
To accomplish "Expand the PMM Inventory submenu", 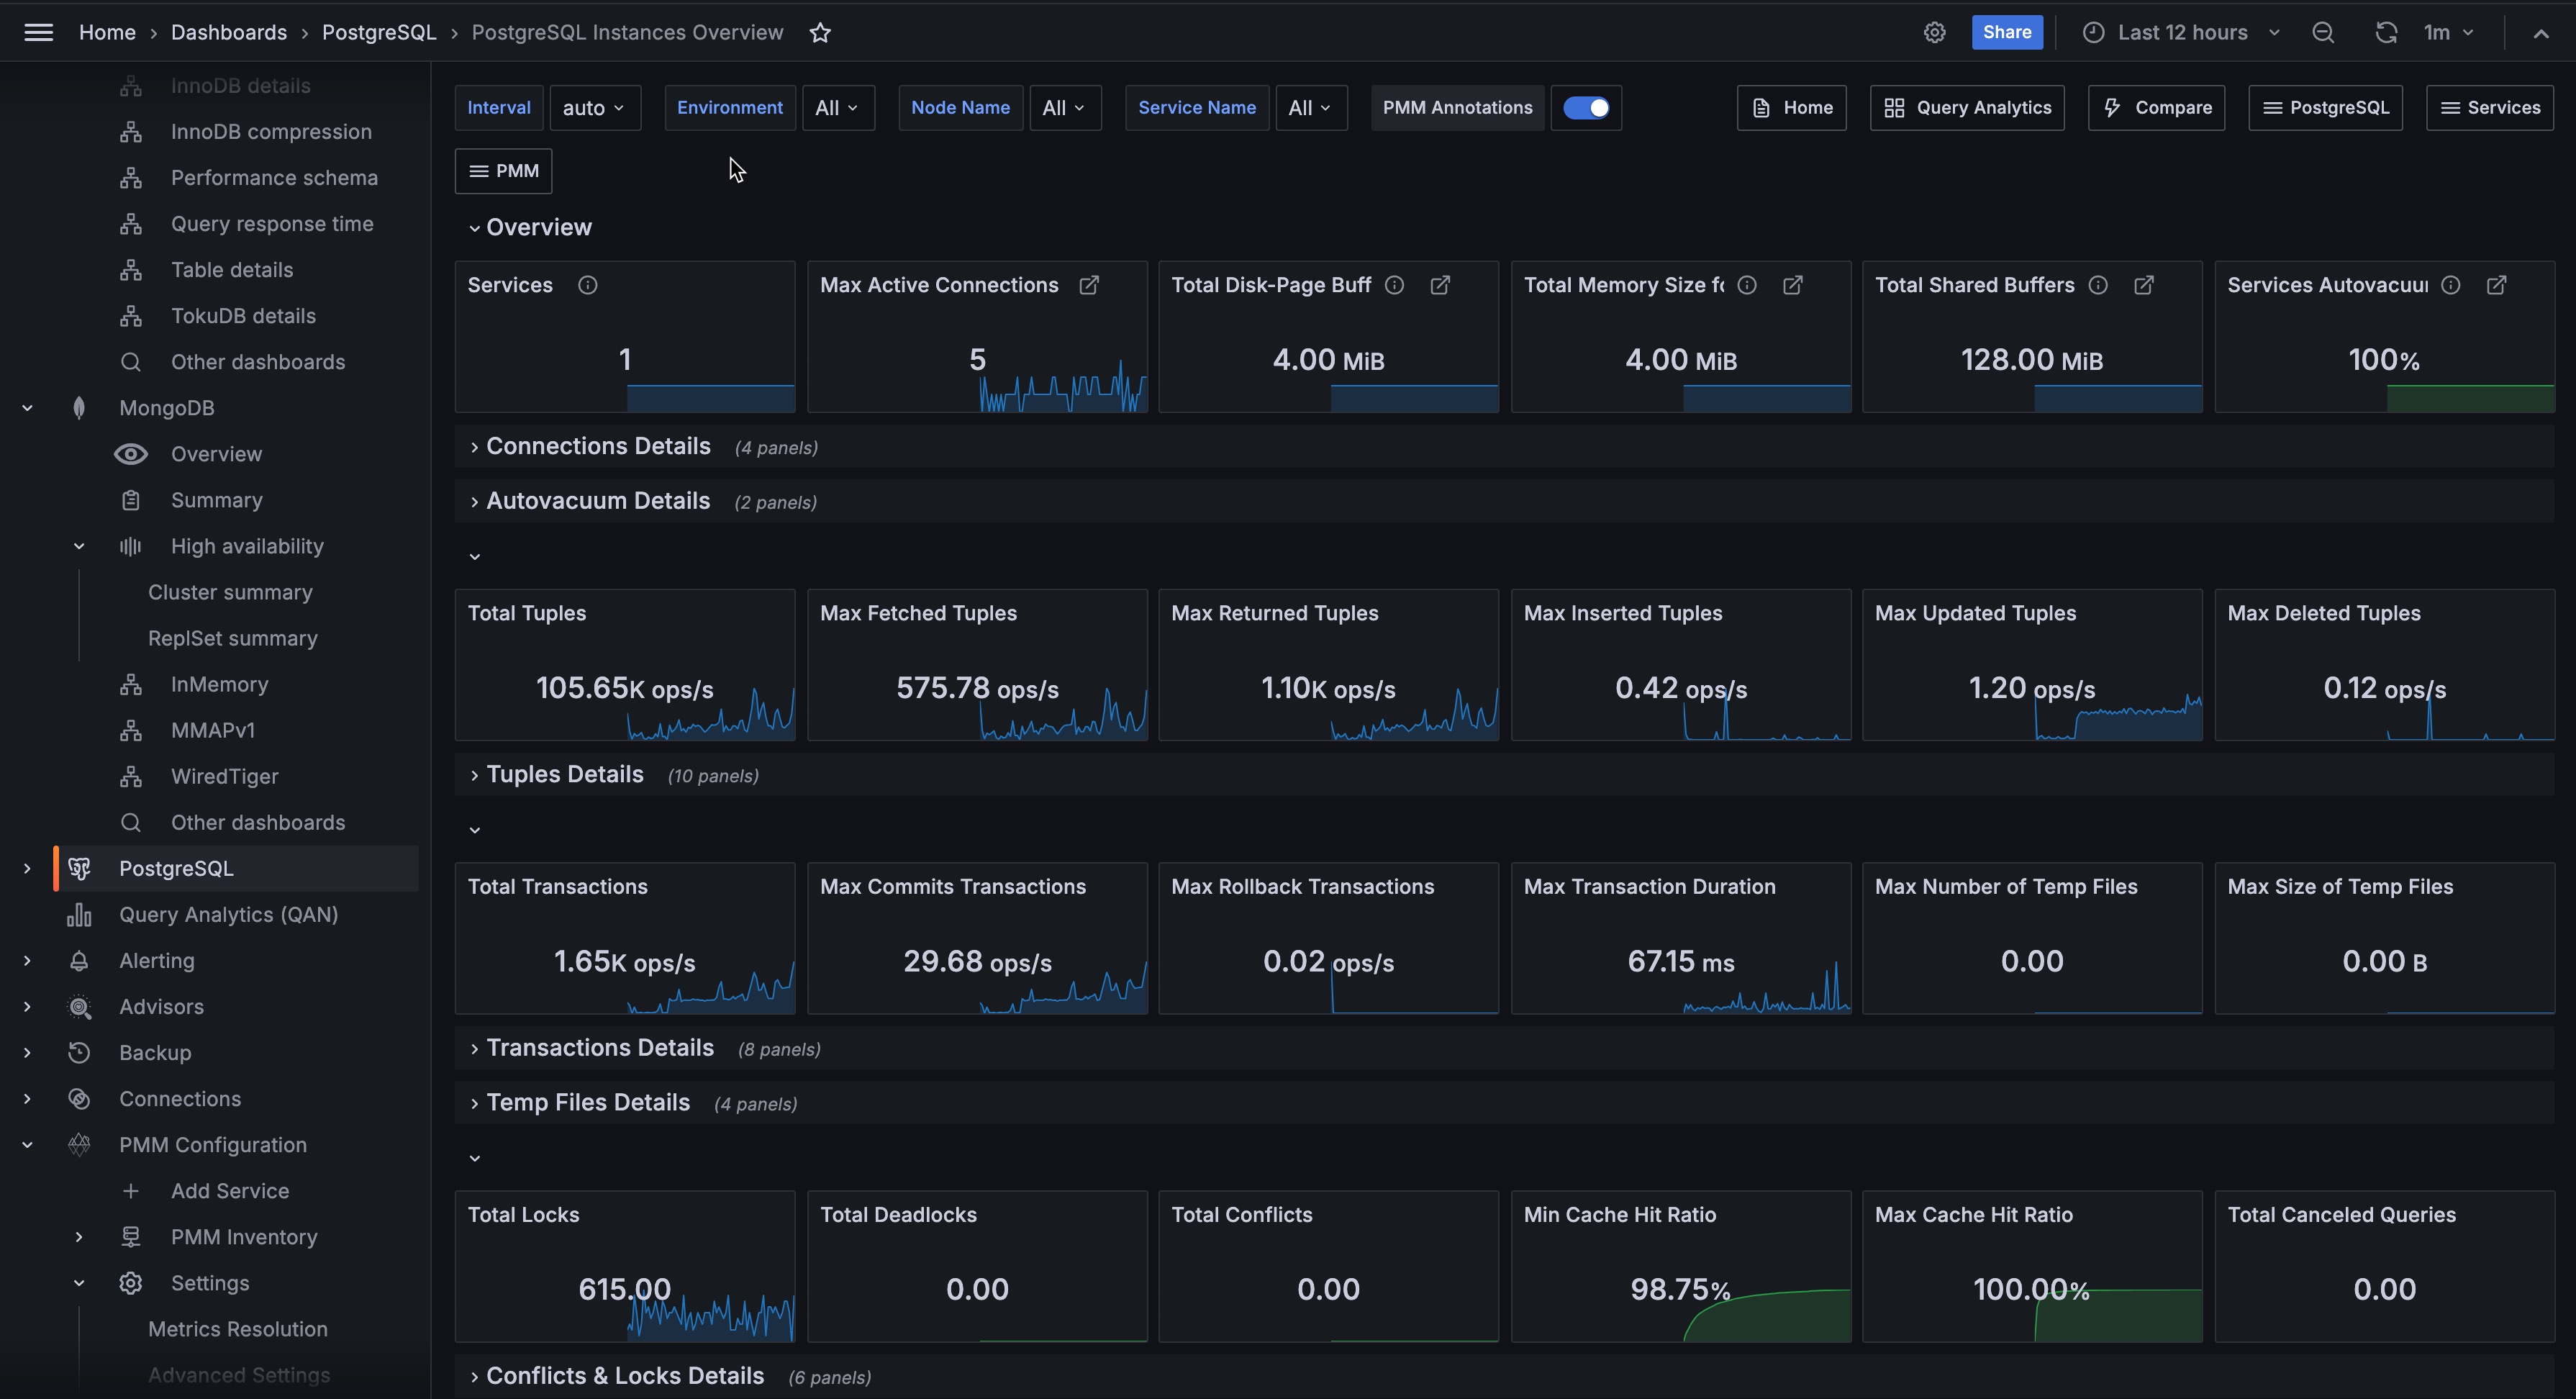I will click(79, 1237).
